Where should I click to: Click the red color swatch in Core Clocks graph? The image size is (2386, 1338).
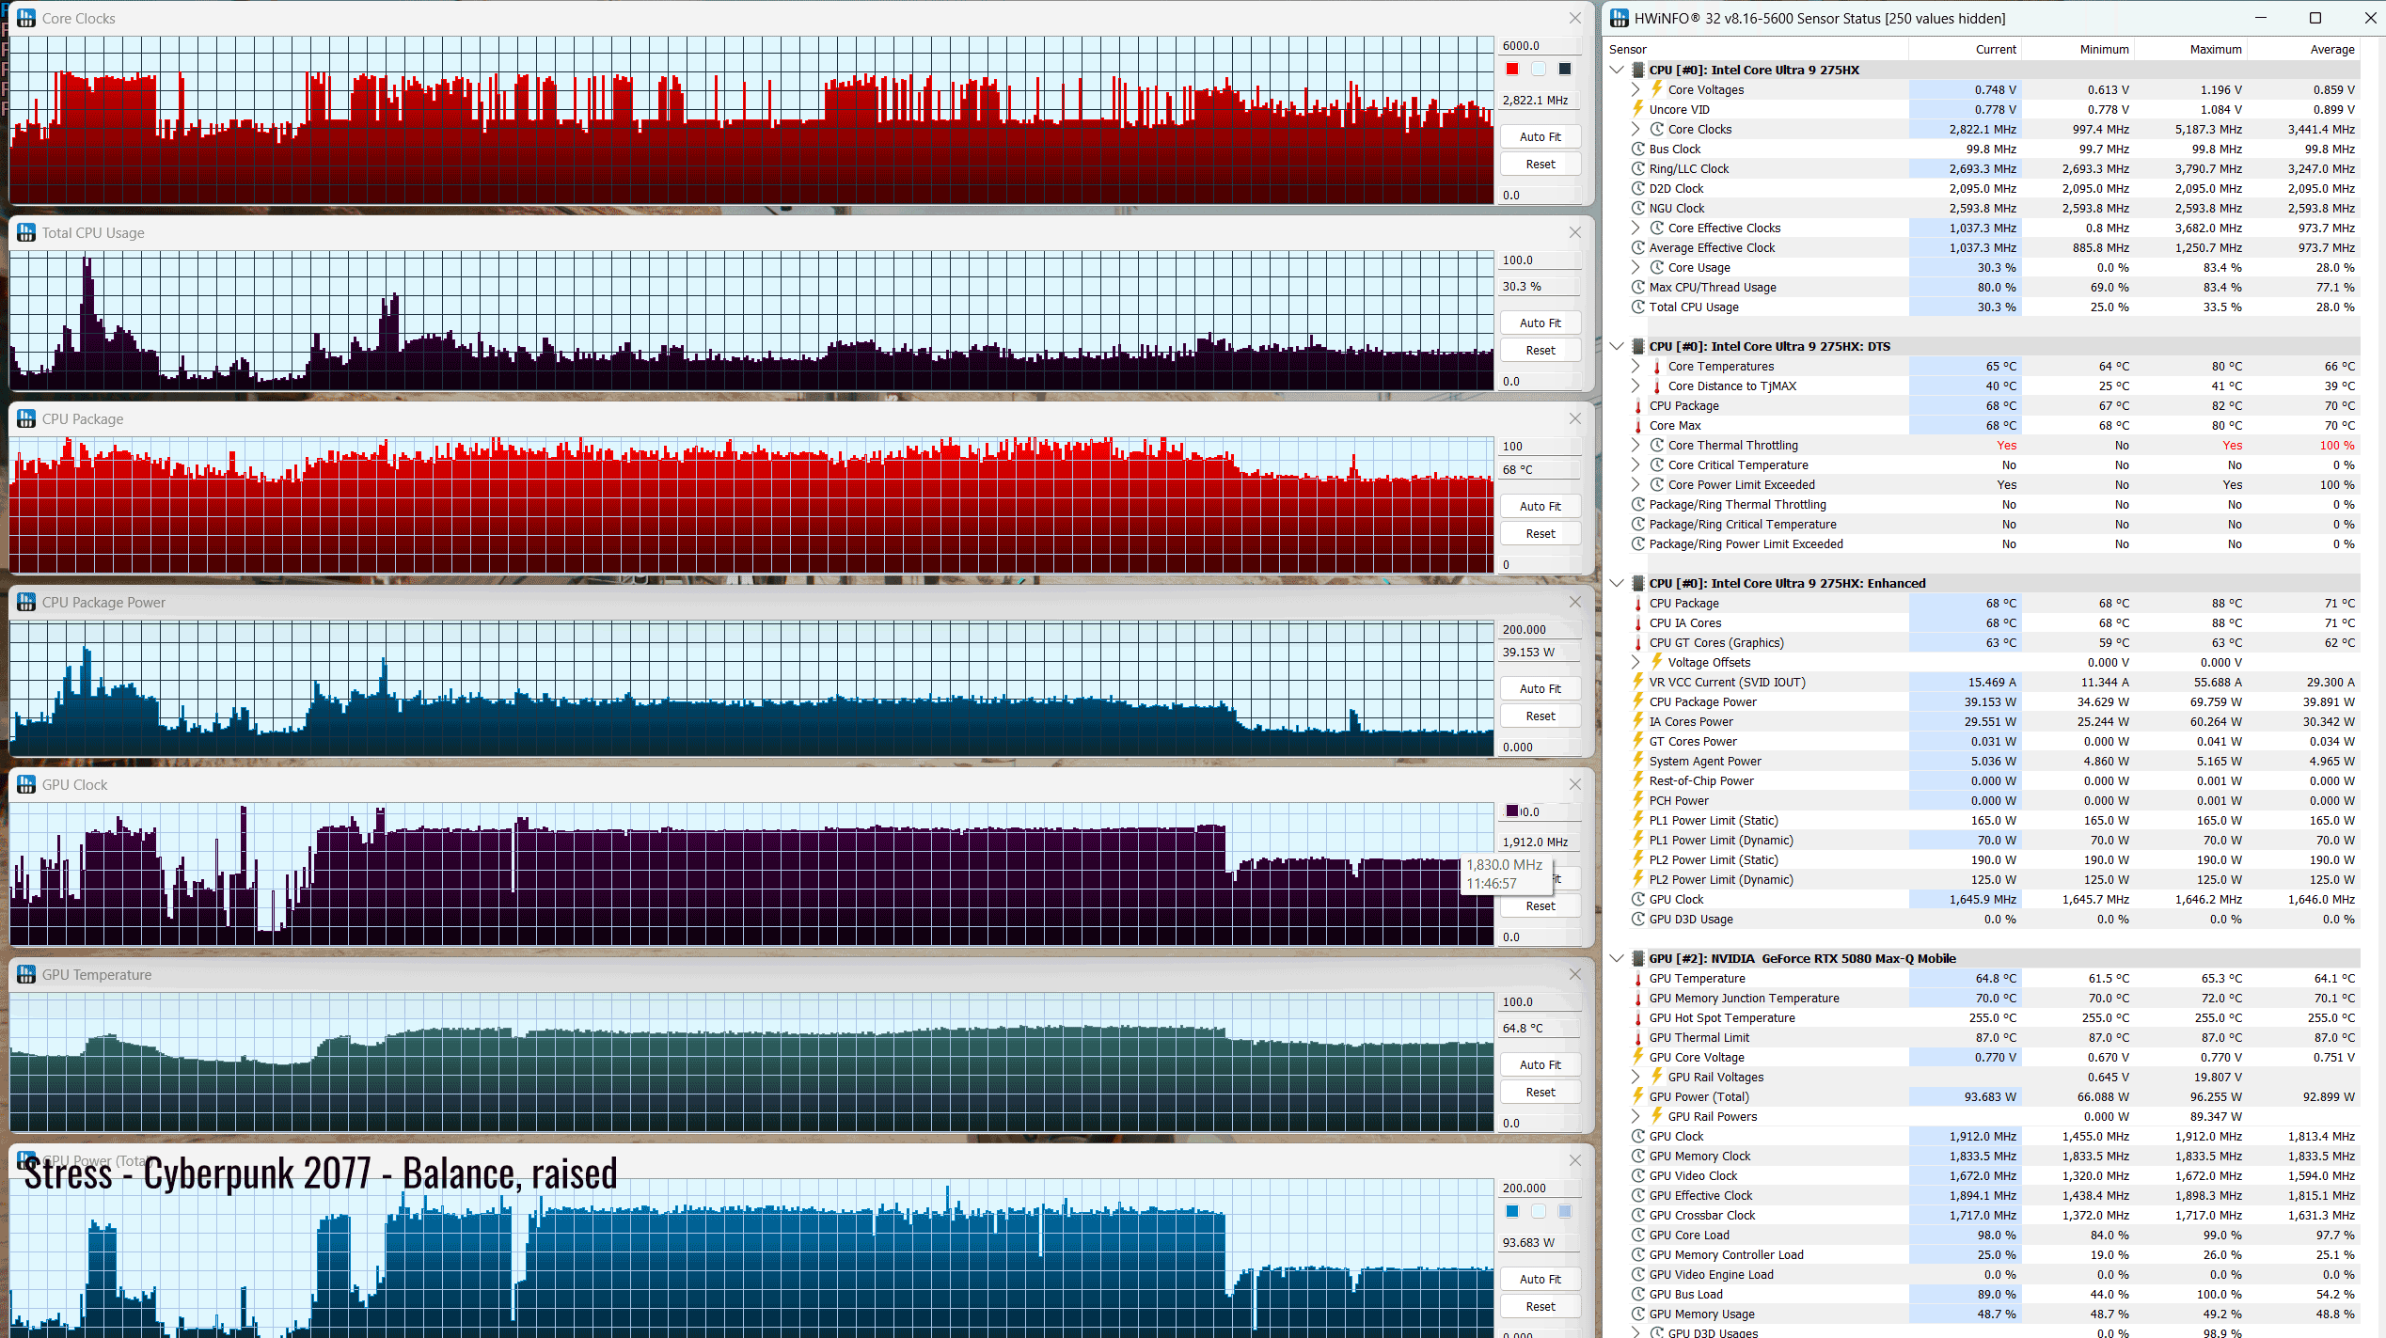click(1512, 69)
